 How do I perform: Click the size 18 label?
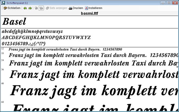click(x=3, y=53)
